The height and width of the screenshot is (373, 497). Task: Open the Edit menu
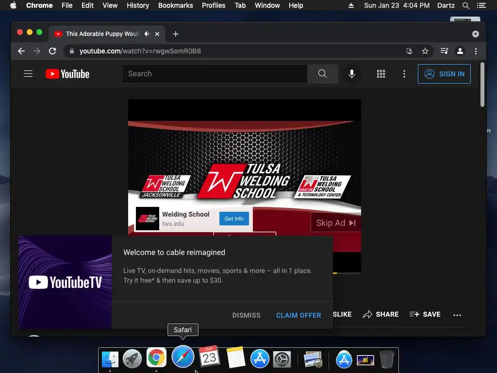coord(87,5)
